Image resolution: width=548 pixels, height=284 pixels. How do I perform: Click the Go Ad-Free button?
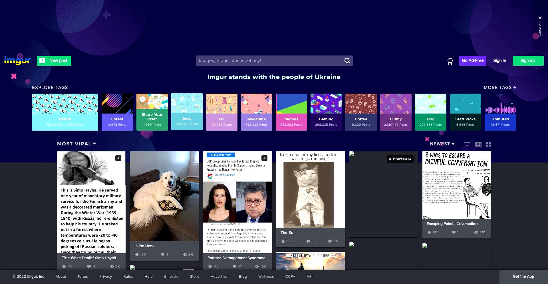(473, 61)
